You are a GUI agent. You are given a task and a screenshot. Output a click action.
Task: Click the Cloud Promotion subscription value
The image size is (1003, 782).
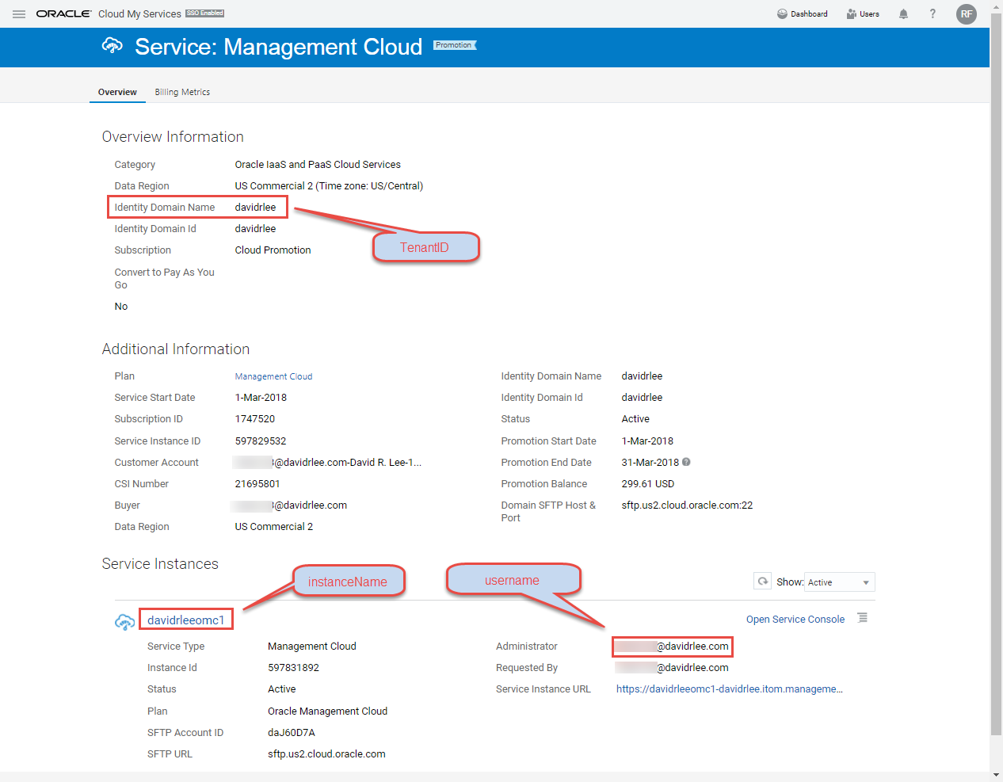point(273,250)
